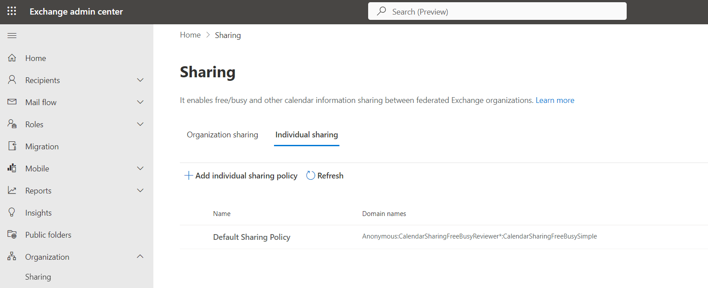This screenshot has height=288, width=708.
Task: Click the Recipients label in sidebar
Action: (42, 80)
